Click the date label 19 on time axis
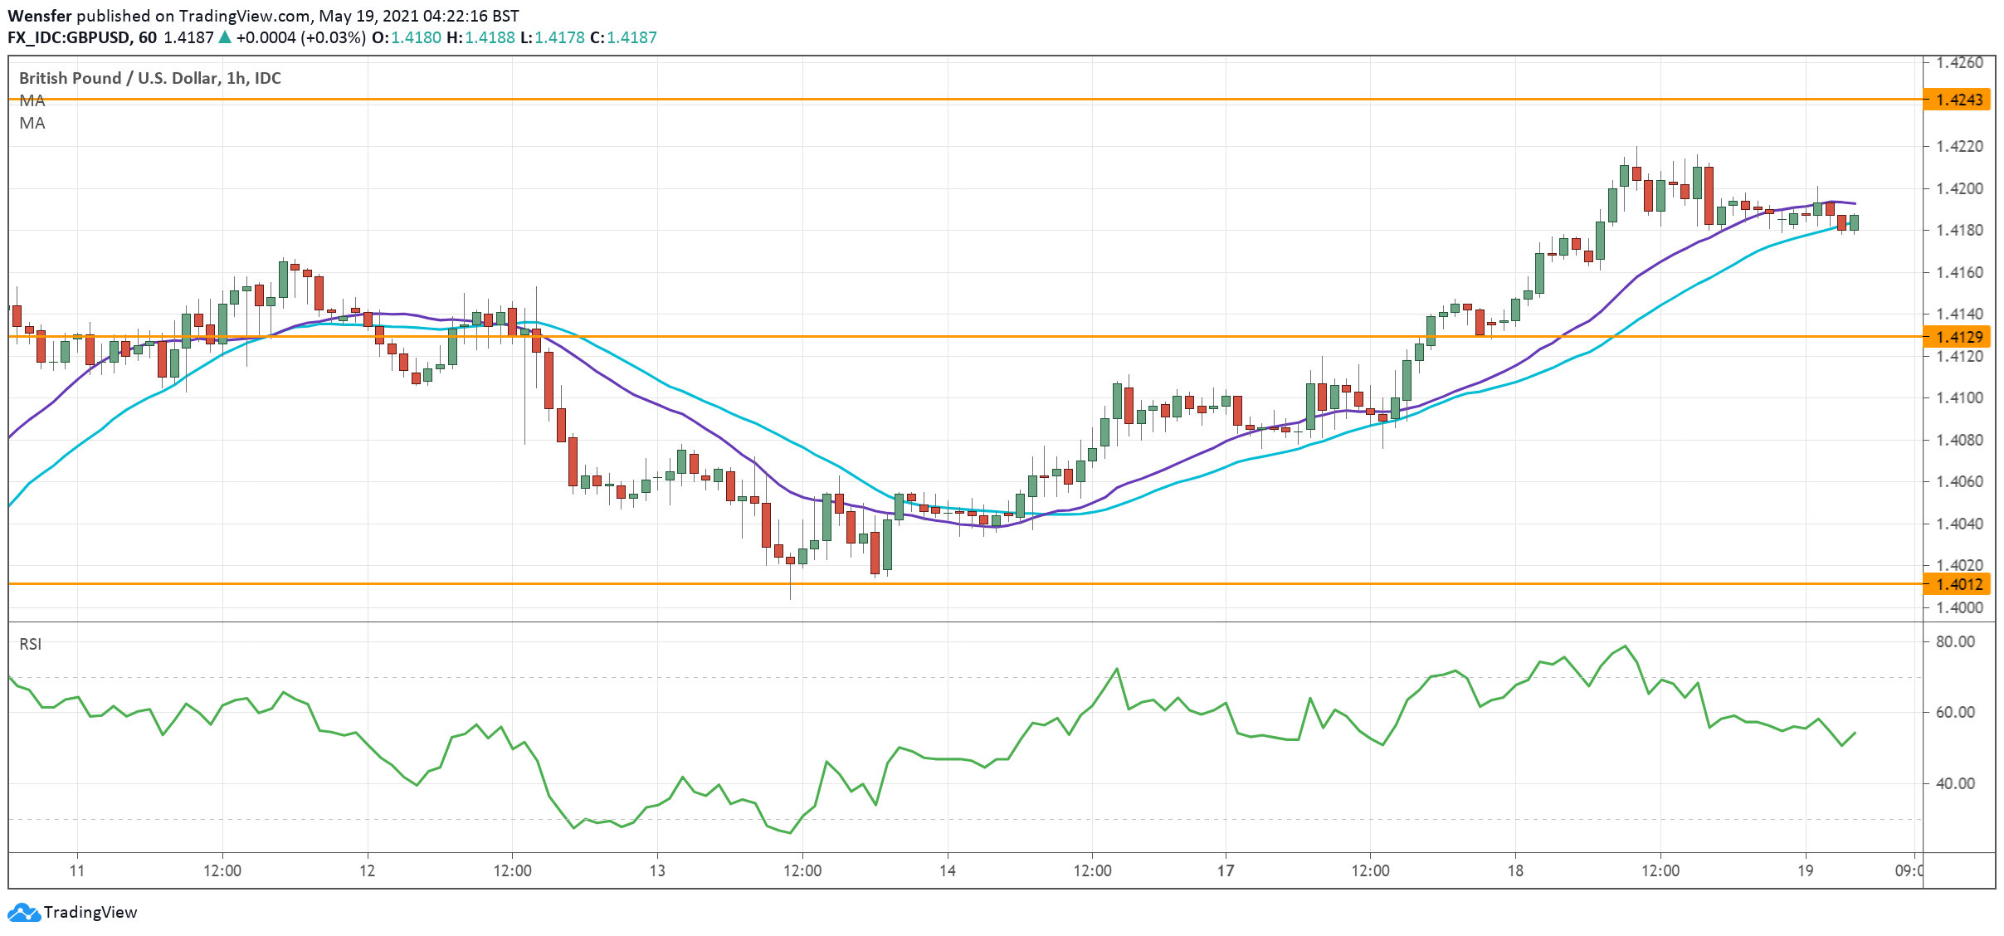The image size is (2004, 936). 1806,870
